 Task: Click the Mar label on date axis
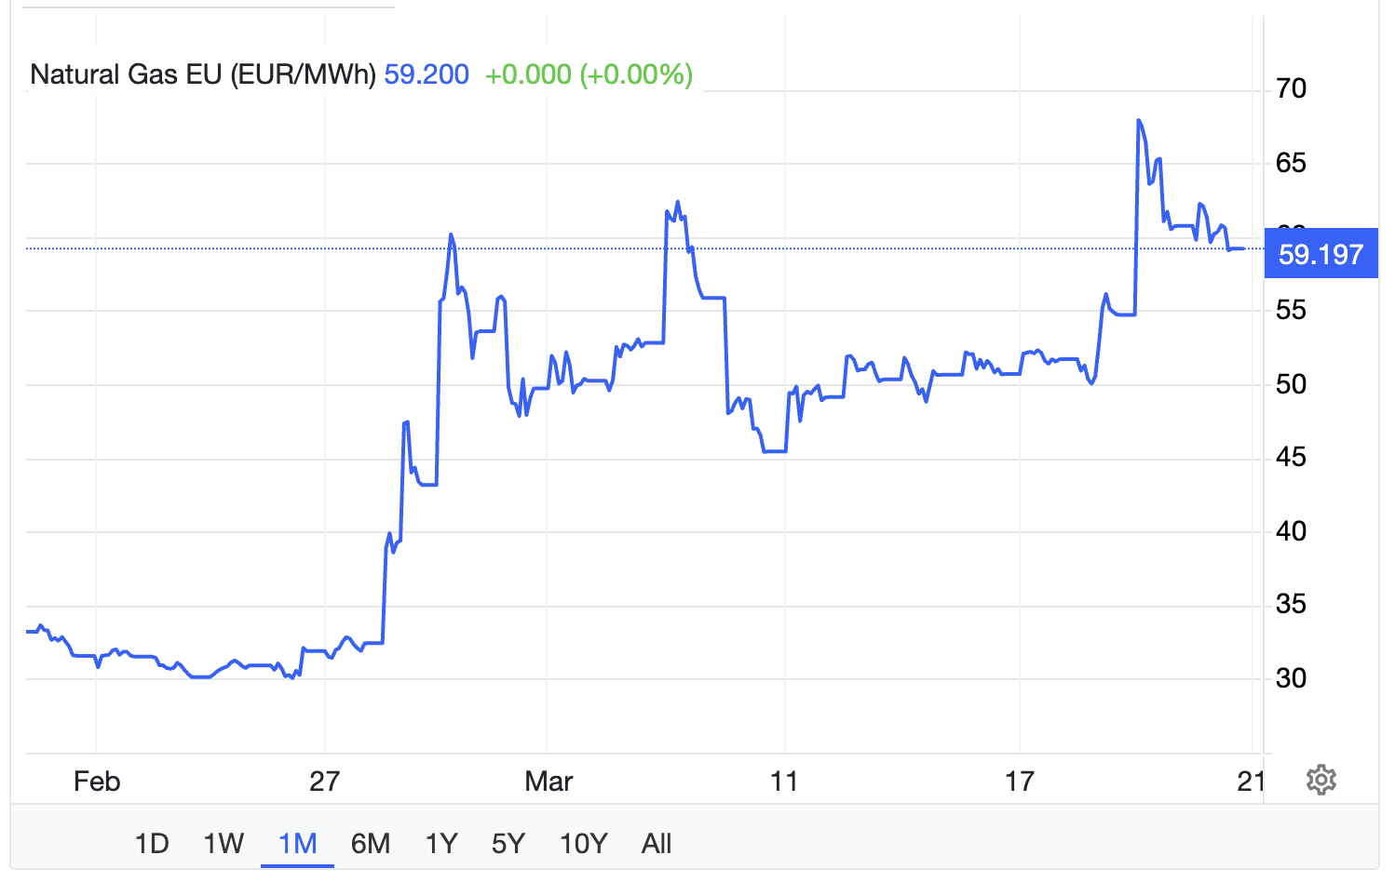(548, 781)
